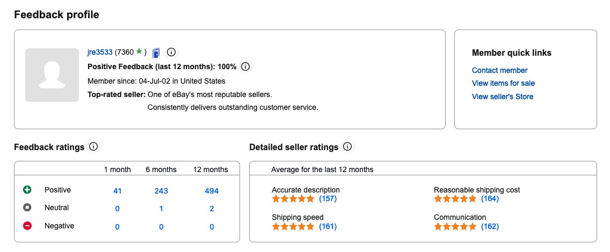
Task: Click the green feedback star icon
Action: (x=139, y=51)
